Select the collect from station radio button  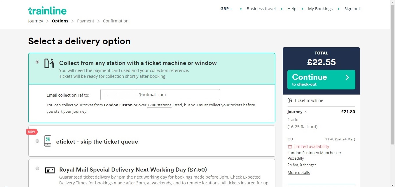37,62
